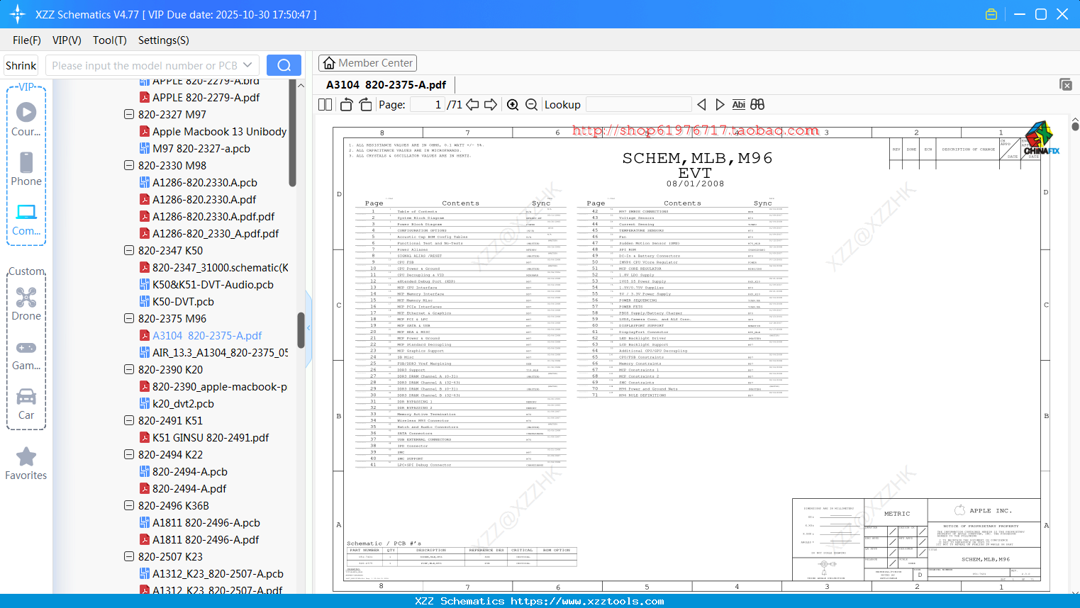Select A3104 820-2375-A.pdf in tree
Viewport: 1080px width, 608px height.
pos(200,335)
